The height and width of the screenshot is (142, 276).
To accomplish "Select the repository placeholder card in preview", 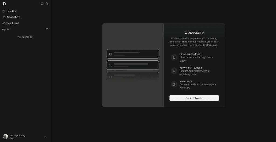I will 133,54.
